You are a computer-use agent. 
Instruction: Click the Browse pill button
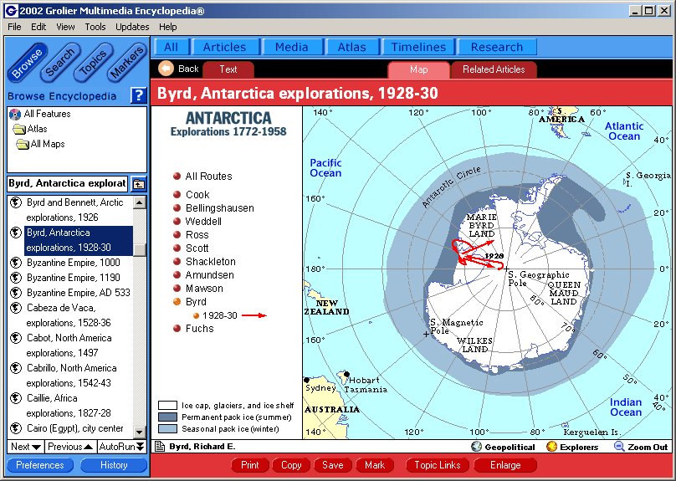point(27,64)
